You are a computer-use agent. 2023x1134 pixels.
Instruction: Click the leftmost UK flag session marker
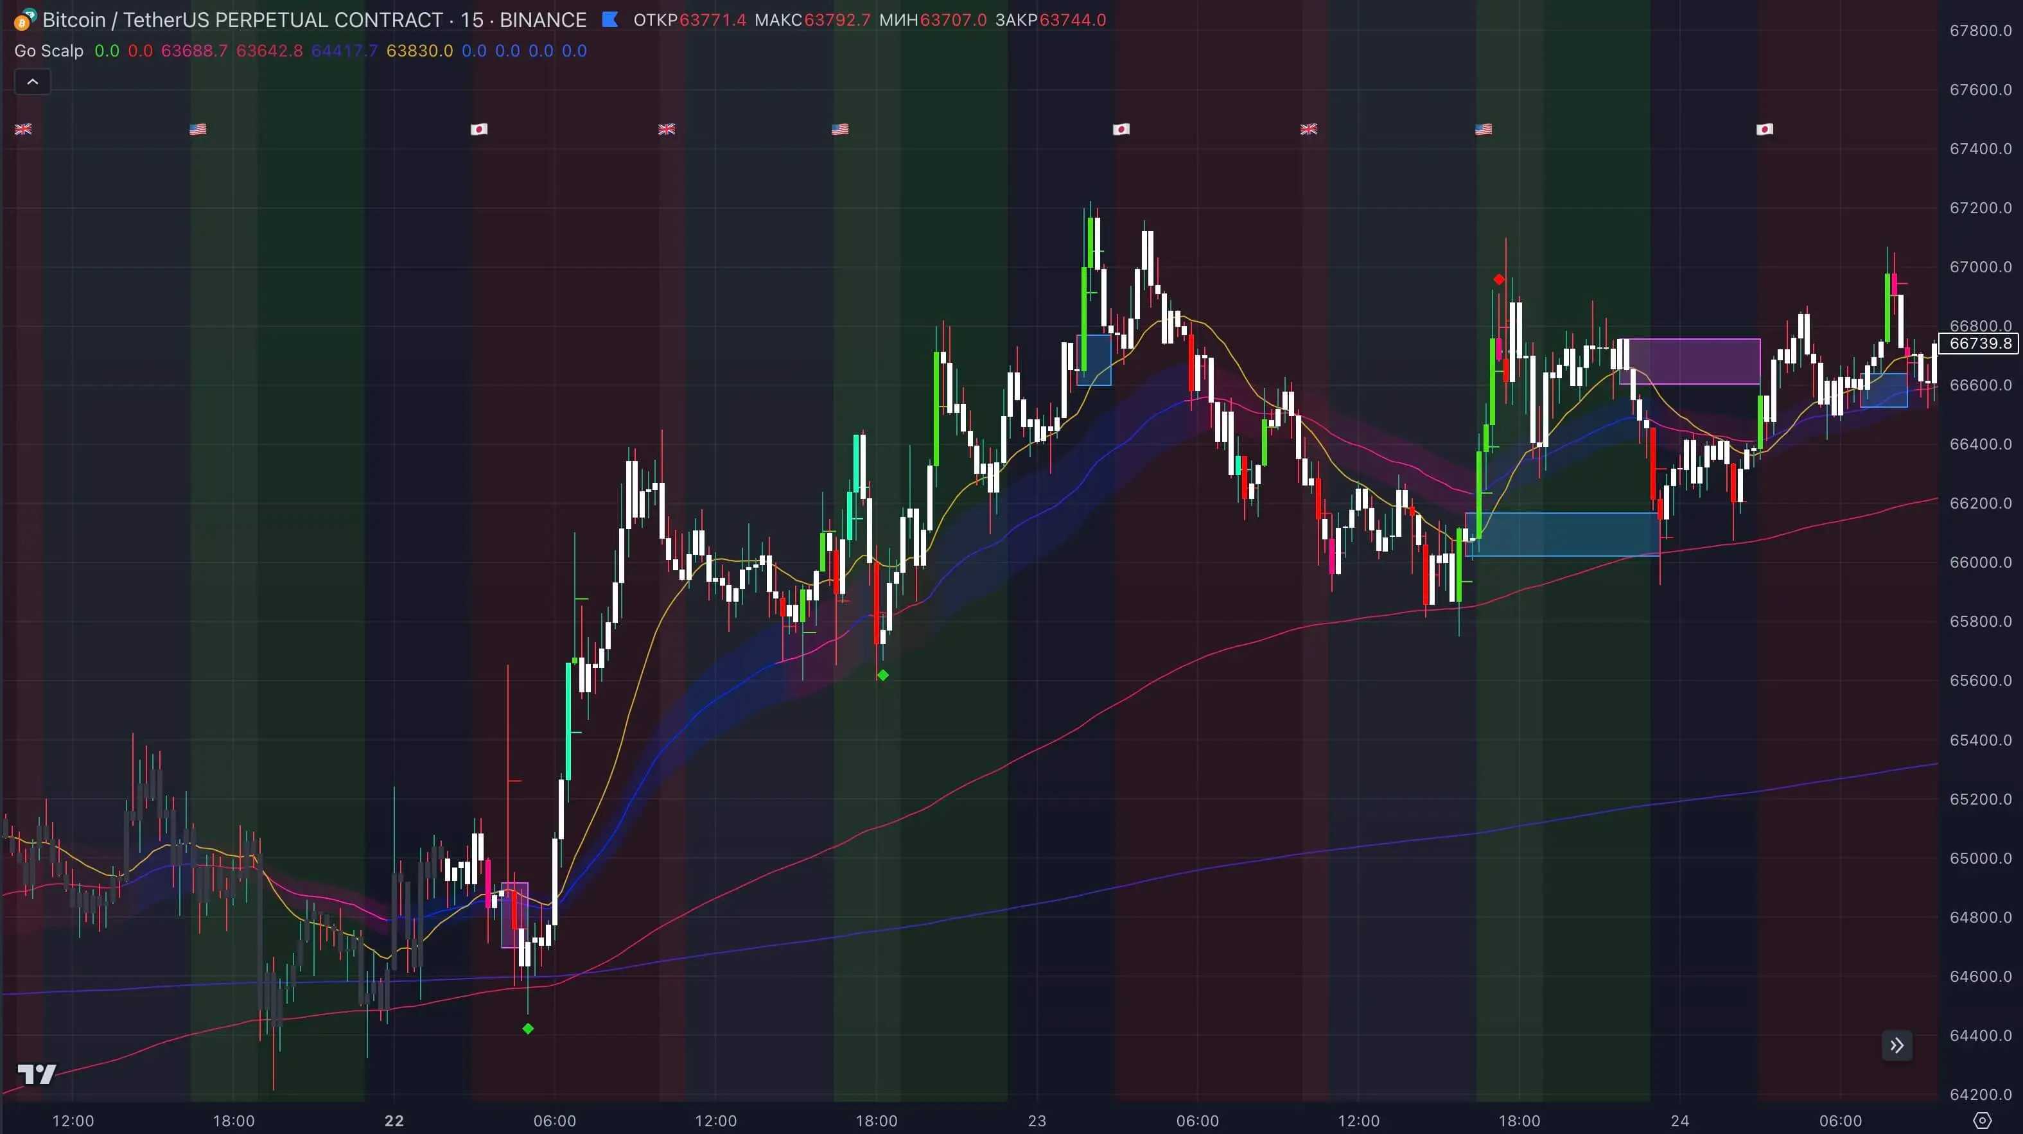pos(22,129)
